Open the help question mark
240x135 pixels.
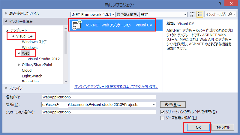[x=220, y=3]
